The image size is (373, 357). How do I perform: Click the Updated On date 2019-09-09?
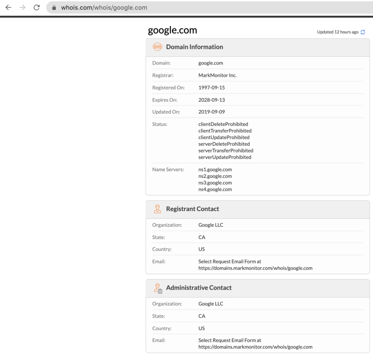[212, 112]
